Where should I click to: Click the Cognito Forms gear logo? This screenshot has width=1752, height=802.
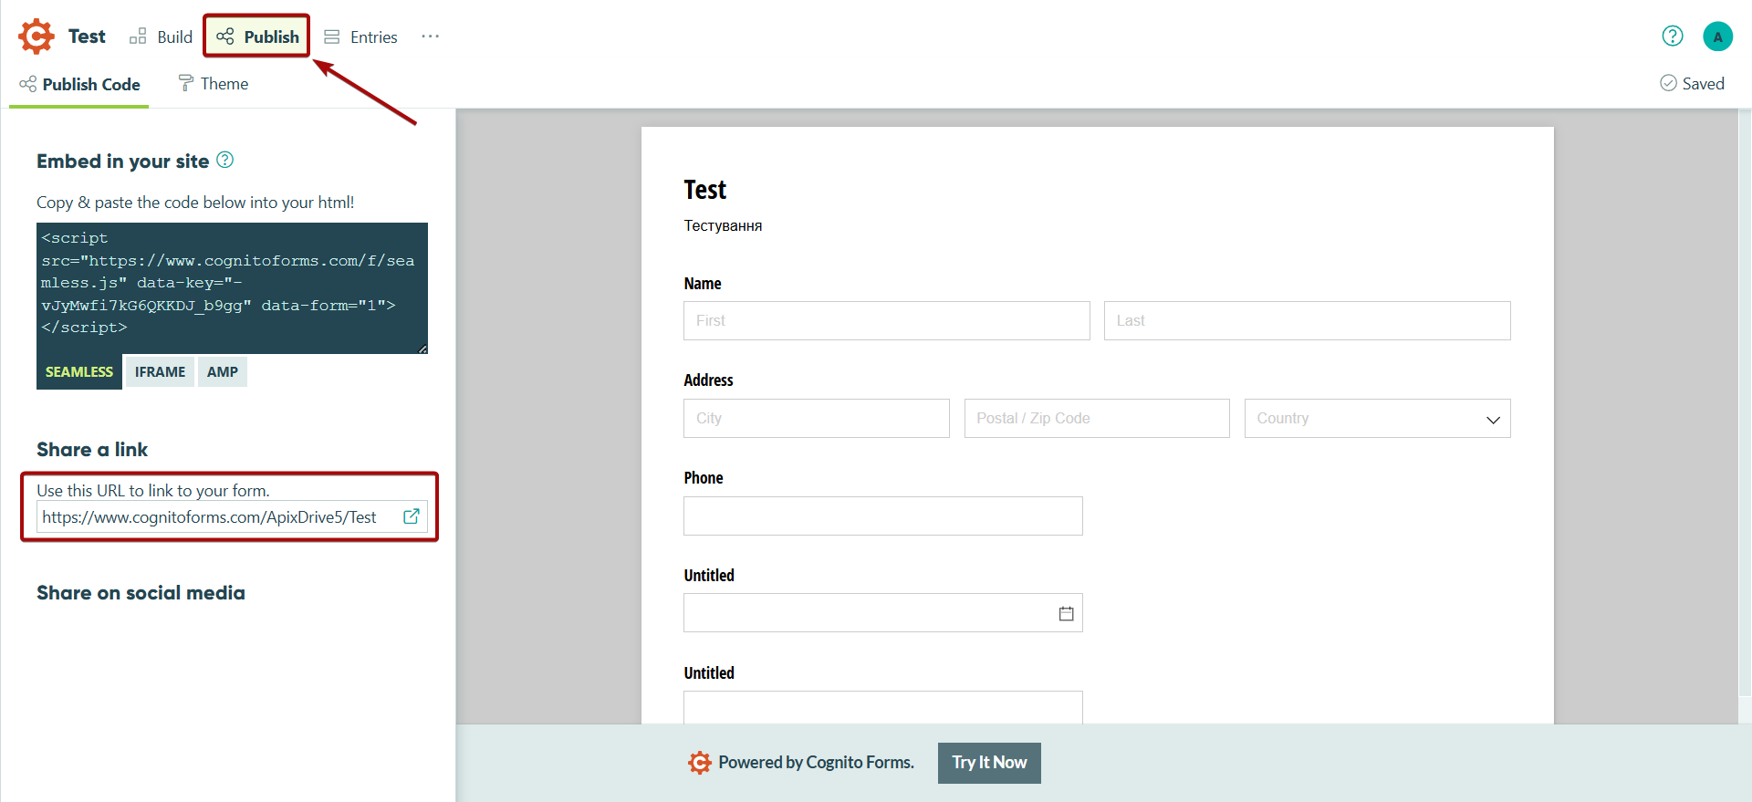tap(36, 36)
